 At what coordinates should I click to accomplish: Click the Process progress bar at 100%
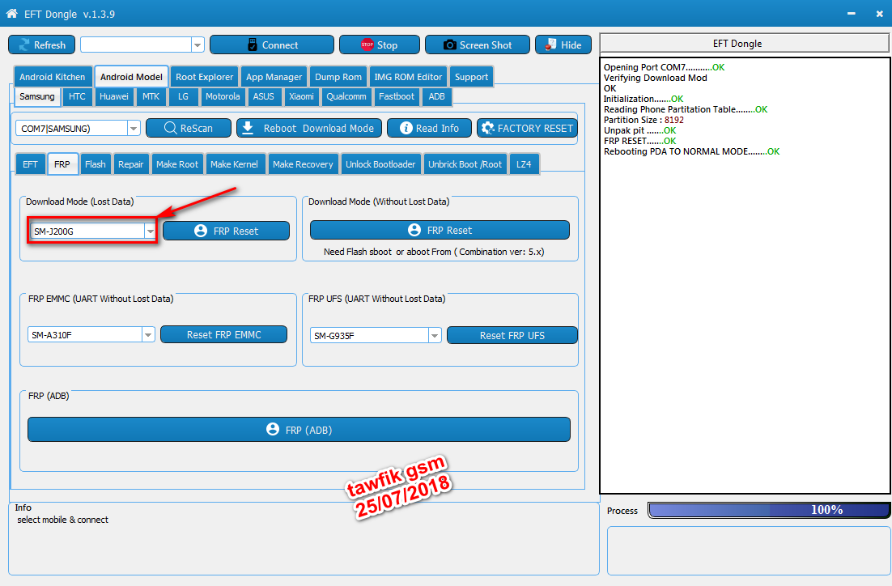pos(768,510)
